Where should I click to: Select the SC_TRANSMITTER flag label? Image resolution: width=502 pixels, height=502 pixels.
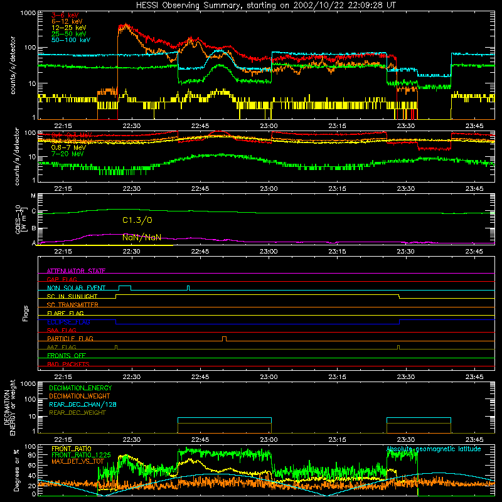73,305
